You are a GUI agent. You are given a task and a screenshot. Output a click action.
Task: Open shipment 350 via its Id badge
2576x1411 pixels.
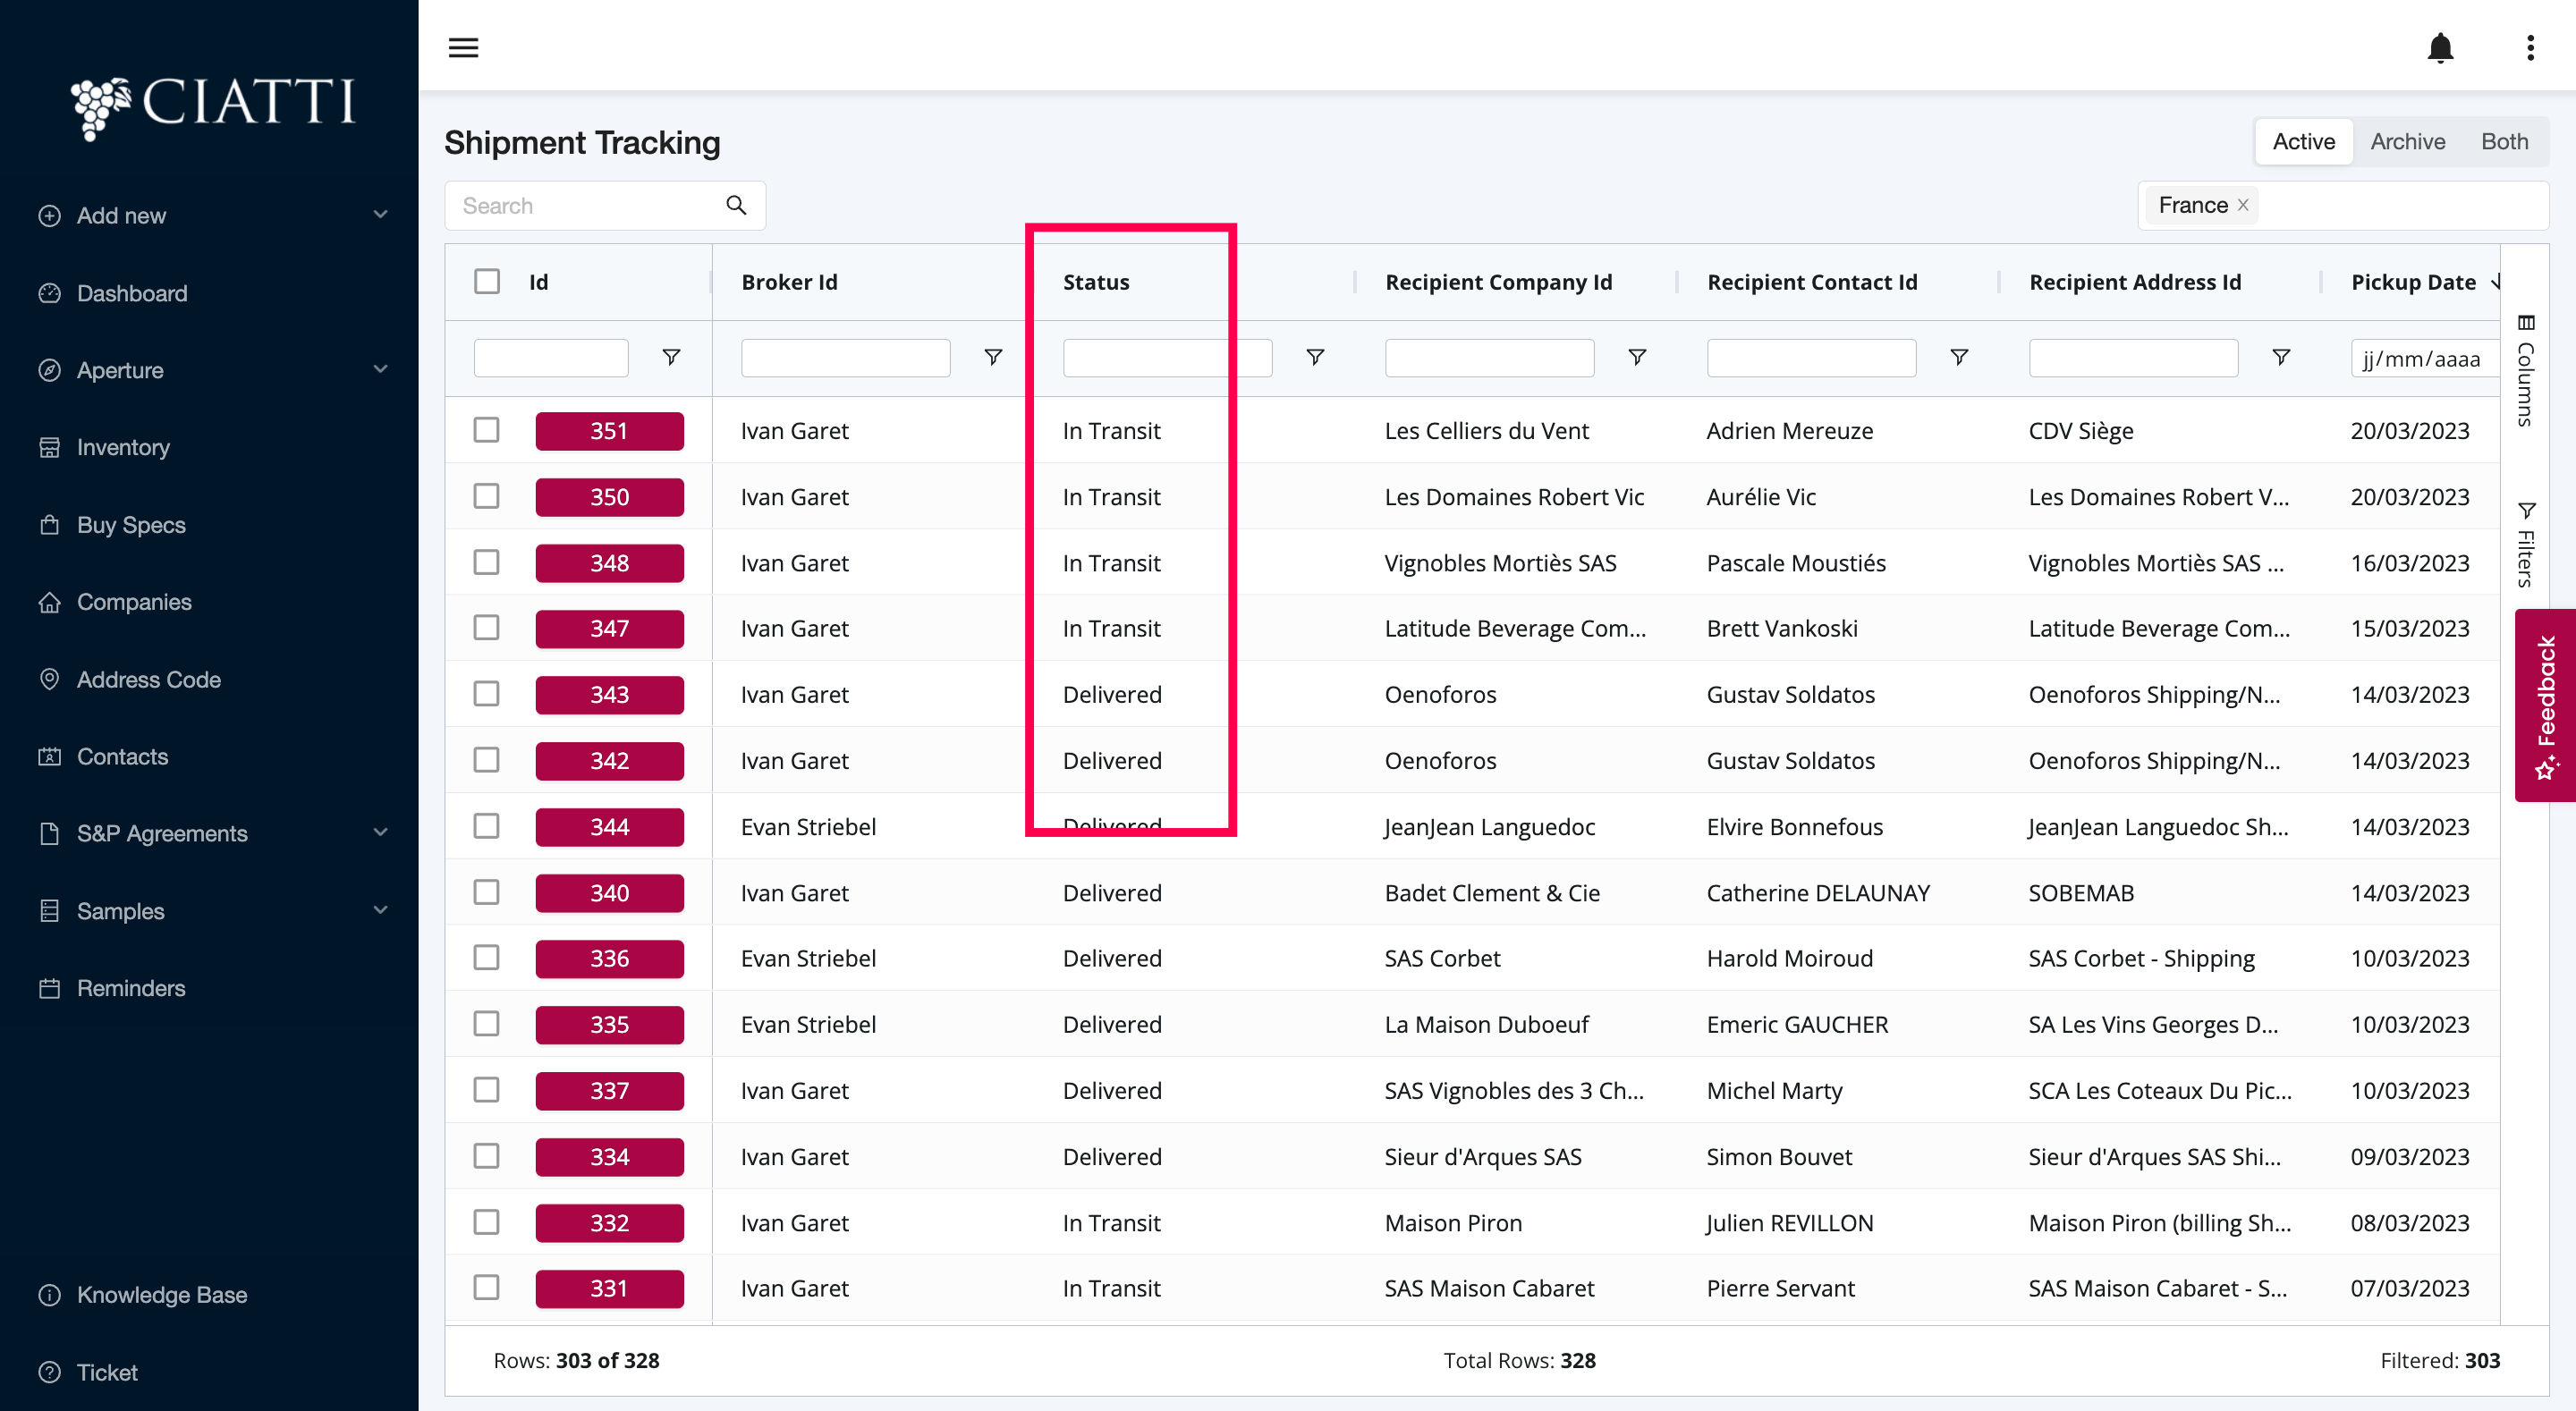point(609,497)
